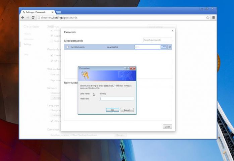Click the browser back arrow
234x161 pixels.
point(23,17)
